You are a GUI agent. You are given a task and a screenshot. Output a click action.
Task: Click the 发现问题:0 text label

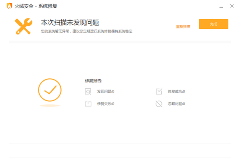(106, 92)
